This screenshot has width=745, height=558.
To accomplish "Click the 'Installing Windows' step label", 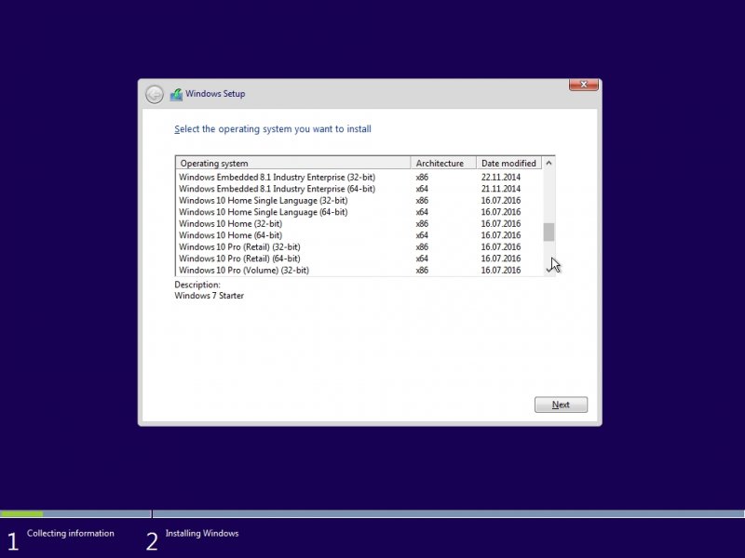I will pyautogui.click(x=202, y=533).
